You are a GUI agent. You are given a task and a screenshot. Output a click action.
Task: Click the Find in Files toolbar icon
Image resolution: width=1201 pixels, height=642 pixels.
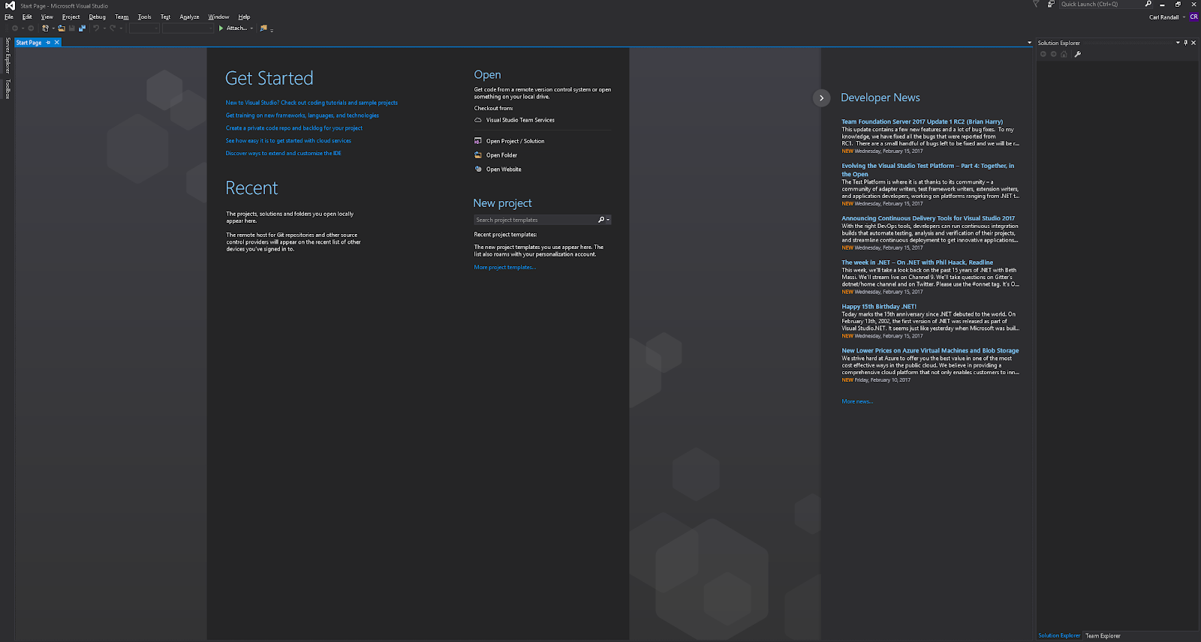(x=263, y=28)
